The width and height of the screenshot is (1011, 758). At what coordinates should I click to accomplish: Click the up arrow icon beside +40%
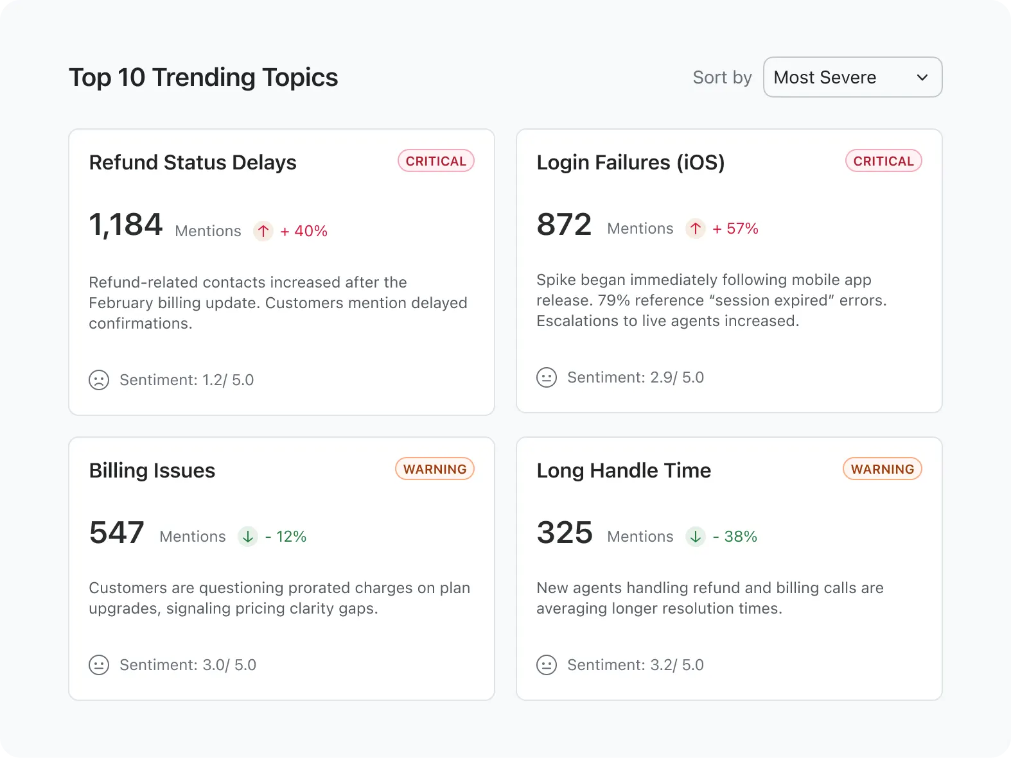click(263, 231)
